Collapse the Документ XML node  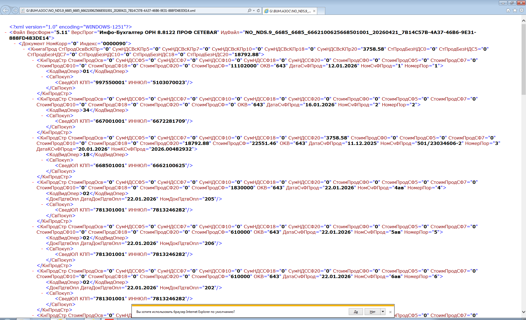[x=15, y=44]
